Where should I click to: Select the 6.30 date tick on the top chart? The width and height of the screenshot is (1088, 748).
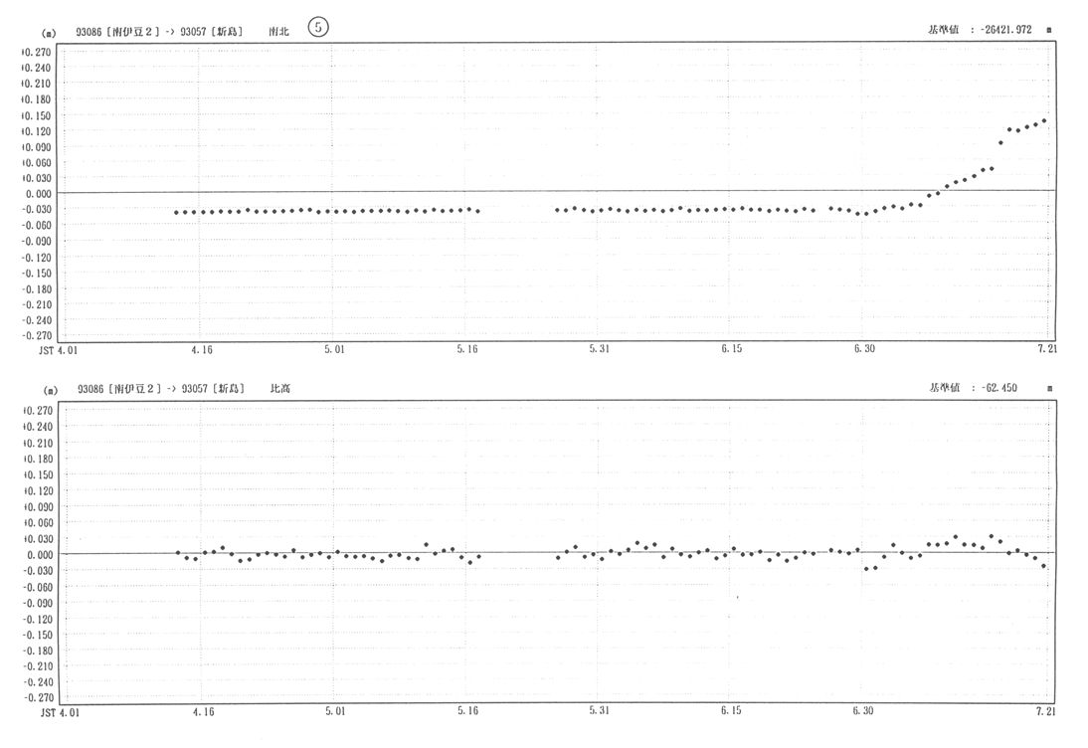863,350
